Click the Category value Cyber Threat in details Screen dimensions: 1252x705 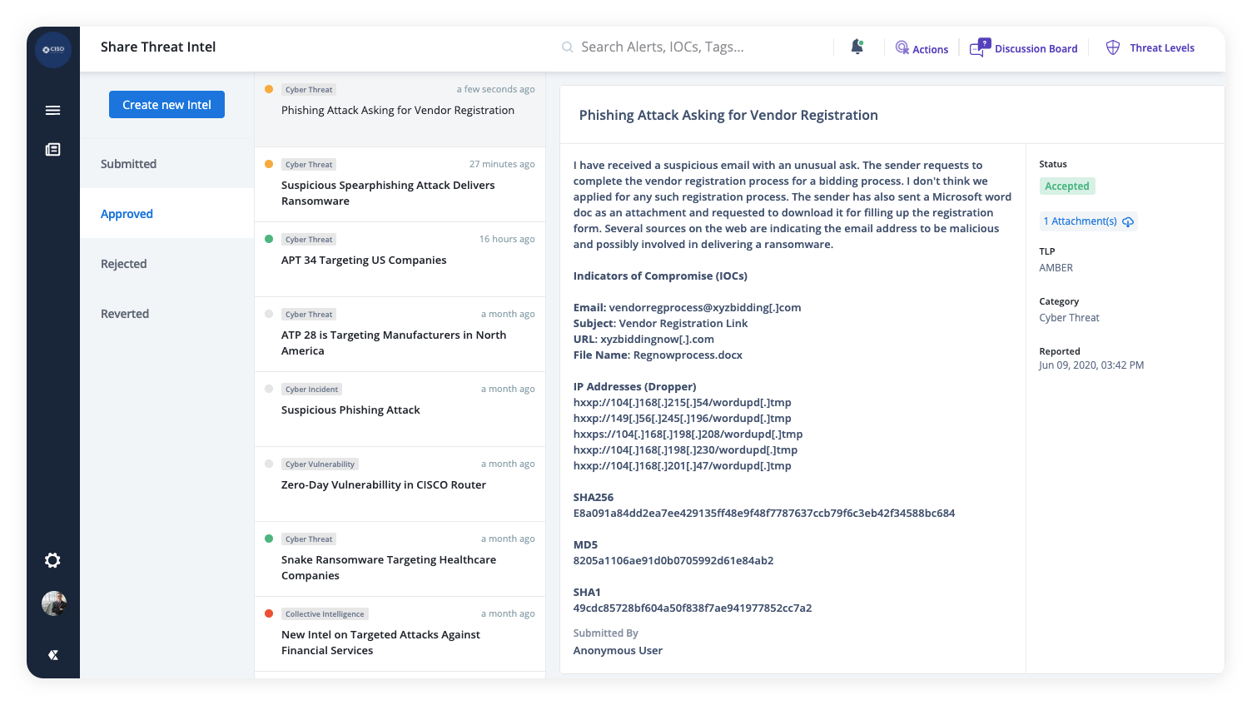tap(1069, 318)
